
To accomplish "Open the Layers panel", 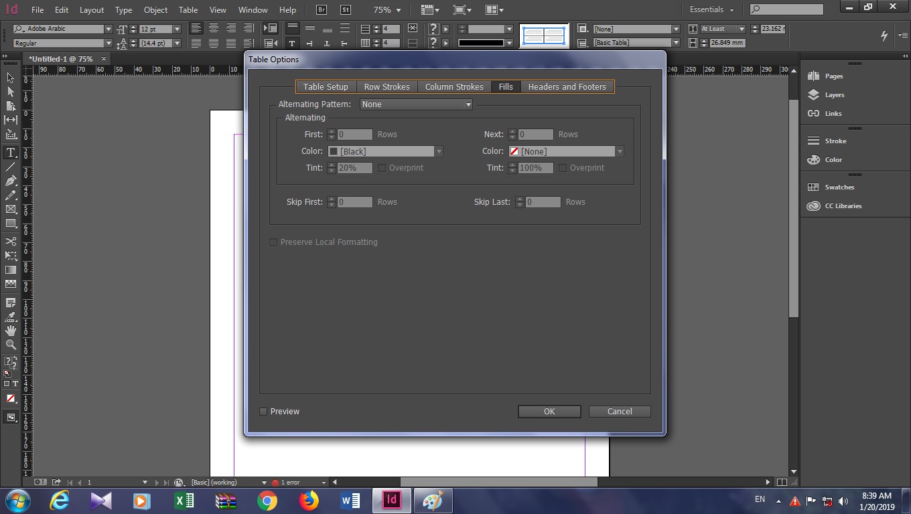I will click(826, 95).
